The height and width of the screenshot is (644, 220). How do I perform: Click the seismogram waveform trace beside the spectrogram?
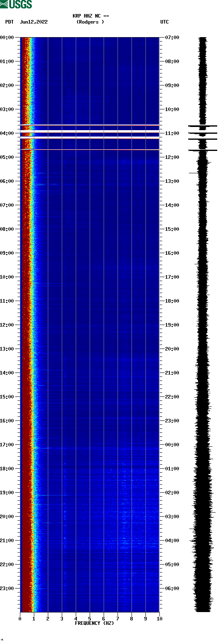203,325
